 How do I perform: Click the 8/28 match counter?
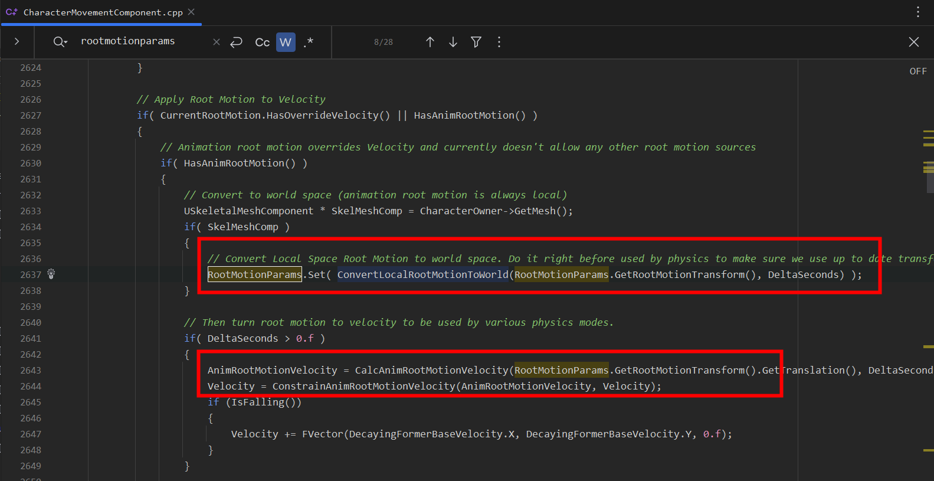coord(384,42)
